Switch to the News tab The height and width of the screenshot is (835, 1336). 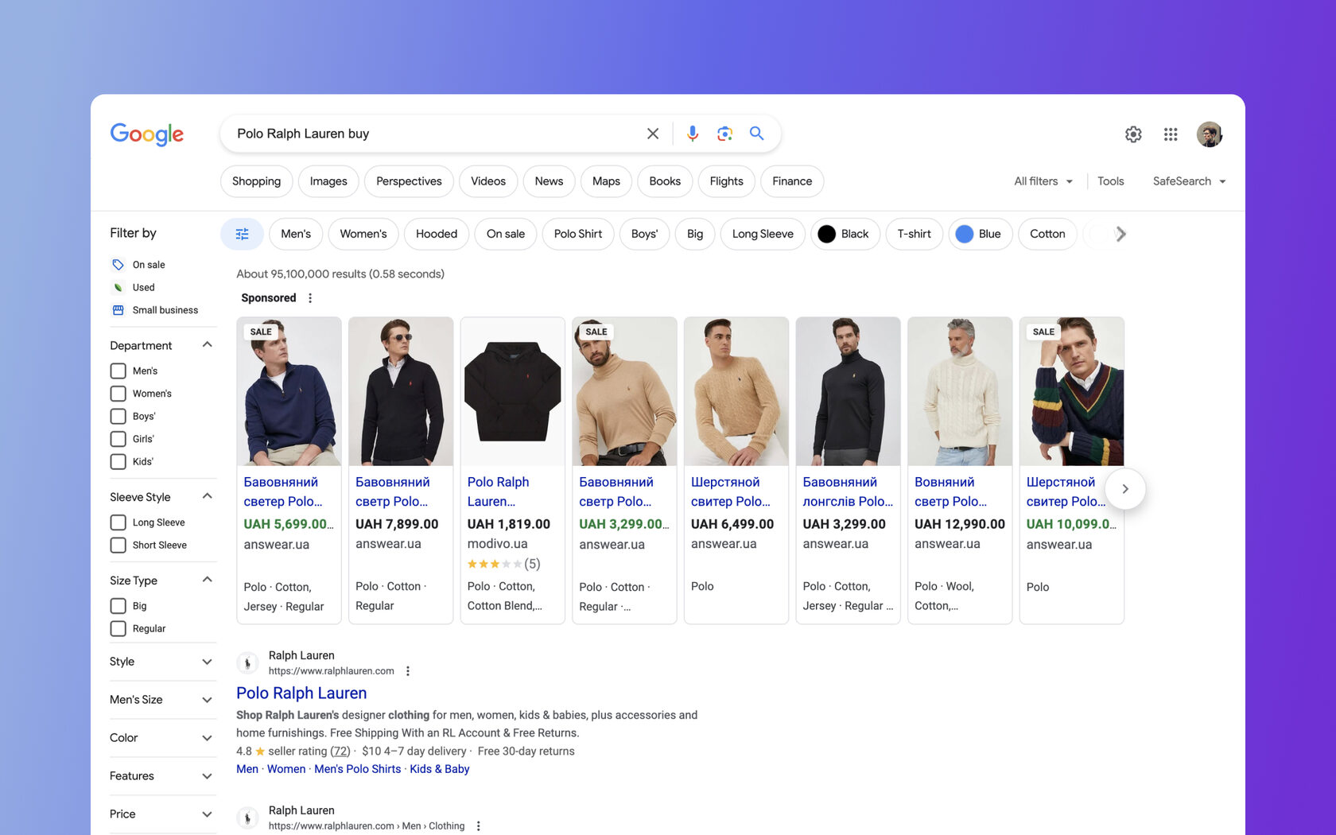click(x=549, y=181)
